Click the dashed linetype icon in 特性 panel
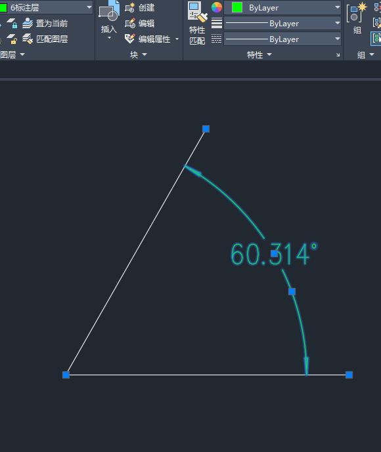This screenshot has height=452, width=381. pos(217,39)
